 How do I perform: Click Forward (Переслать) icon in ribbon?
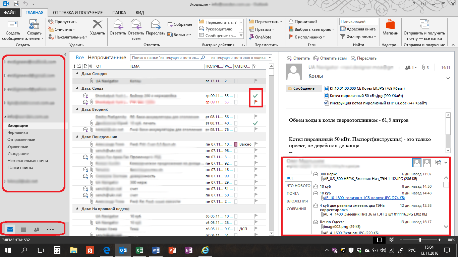pos(156,26)
